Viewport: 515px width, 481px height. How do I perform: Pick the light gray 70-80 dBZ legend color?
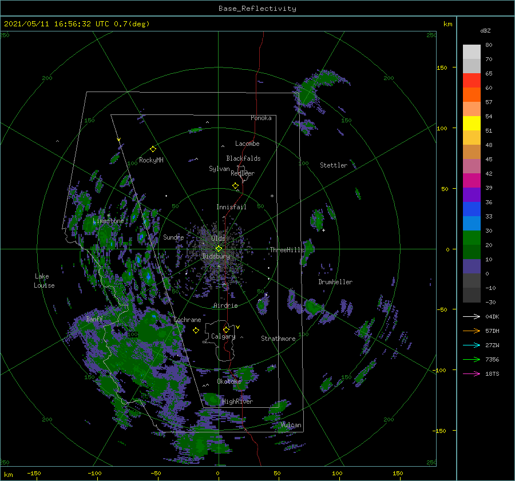click(472, 52)
